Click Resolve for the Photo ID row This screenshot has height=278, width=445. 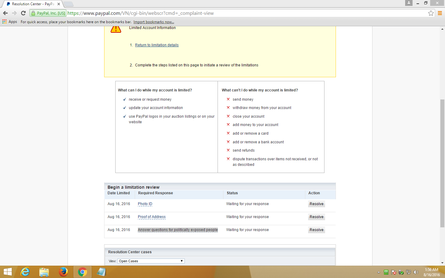[316, 204]
